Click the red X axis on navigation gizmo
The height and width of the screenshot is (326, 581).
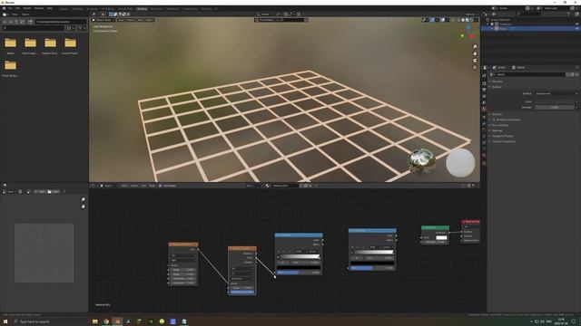(x=472, y=36)
